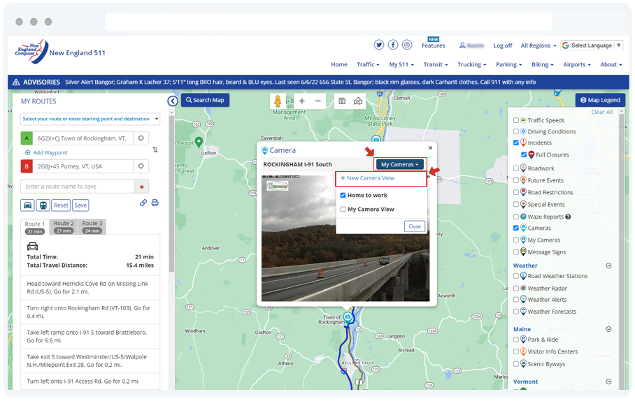Expand the My 511 menu

coord(401,64)
